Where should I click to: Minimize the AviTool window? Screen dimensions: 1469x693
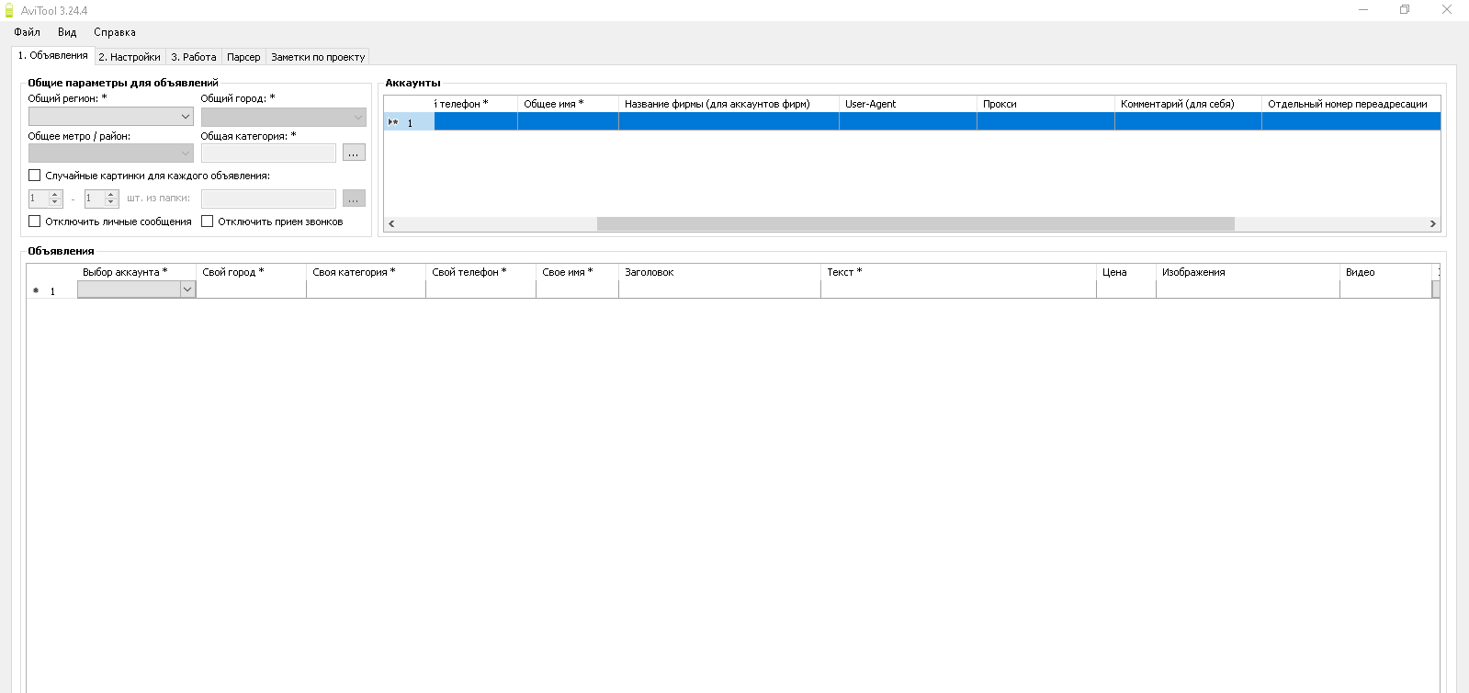pyautogui.click(x=1363, y=10)
